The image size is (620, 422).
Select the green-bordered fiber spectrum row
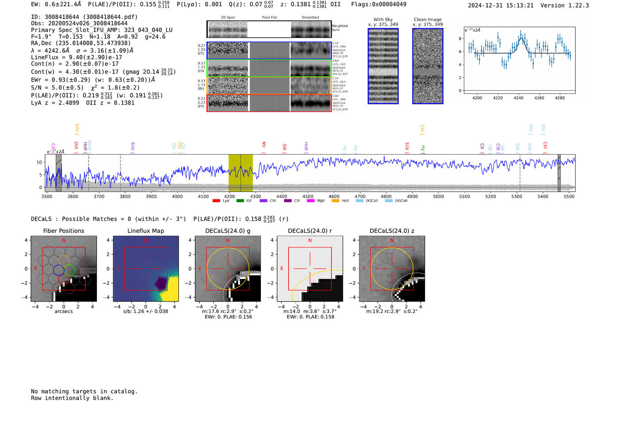[269, 68]
